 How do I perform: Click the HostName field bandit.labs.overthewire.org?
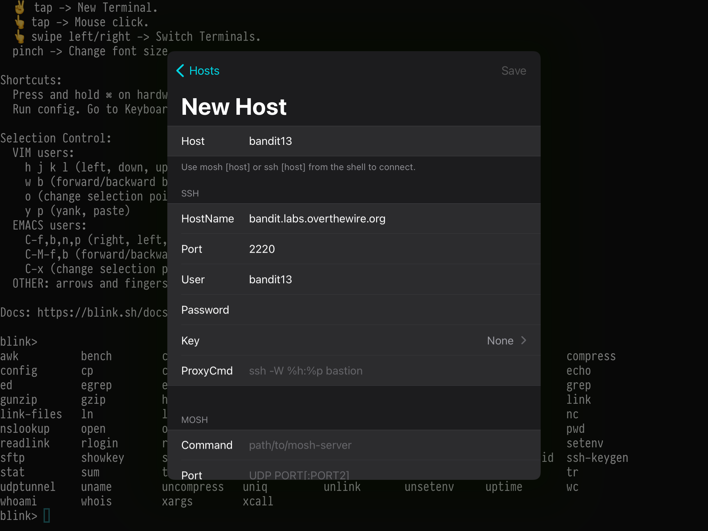(317, 218)
